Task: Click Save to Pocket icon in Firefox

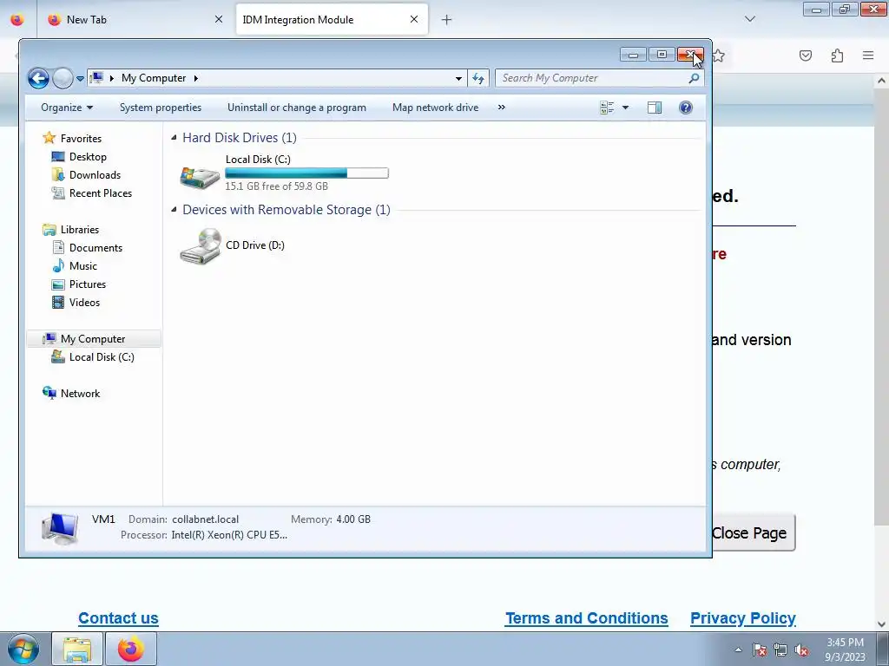Action: coord(806,55)
